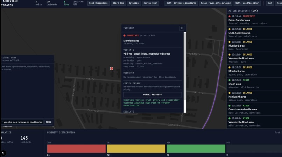This screenshot has width=282, height=157.
Task: Click the Snowflake Cortex assessment text
Action: [x=151, y=103]
